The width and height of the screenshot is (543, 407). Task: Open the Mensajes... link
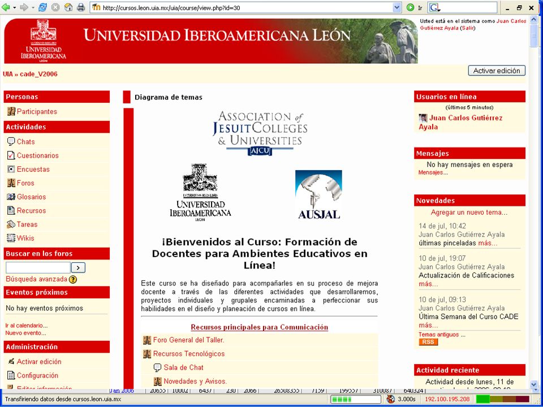(433, 172)
